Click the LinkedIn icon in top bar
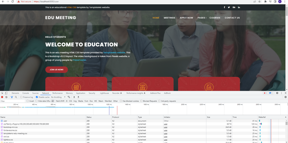 [x=239, y=7]
